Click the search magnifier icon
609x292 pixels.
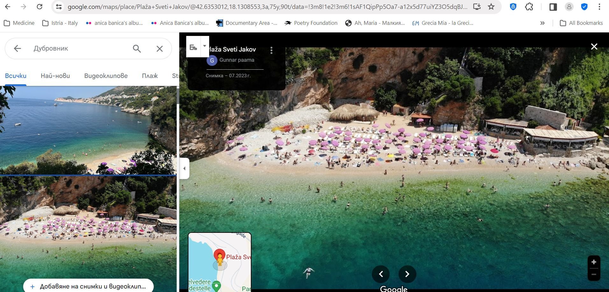pyautogui.click(x=137, y=49)
